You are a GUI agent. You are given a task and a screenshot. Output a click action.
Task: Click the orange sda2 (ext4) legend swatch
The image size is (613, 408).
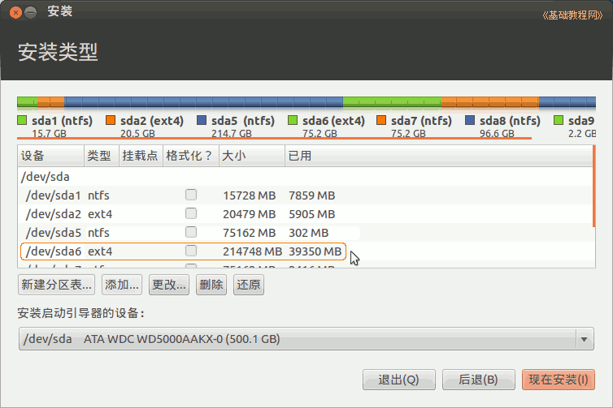click(111, 120)
